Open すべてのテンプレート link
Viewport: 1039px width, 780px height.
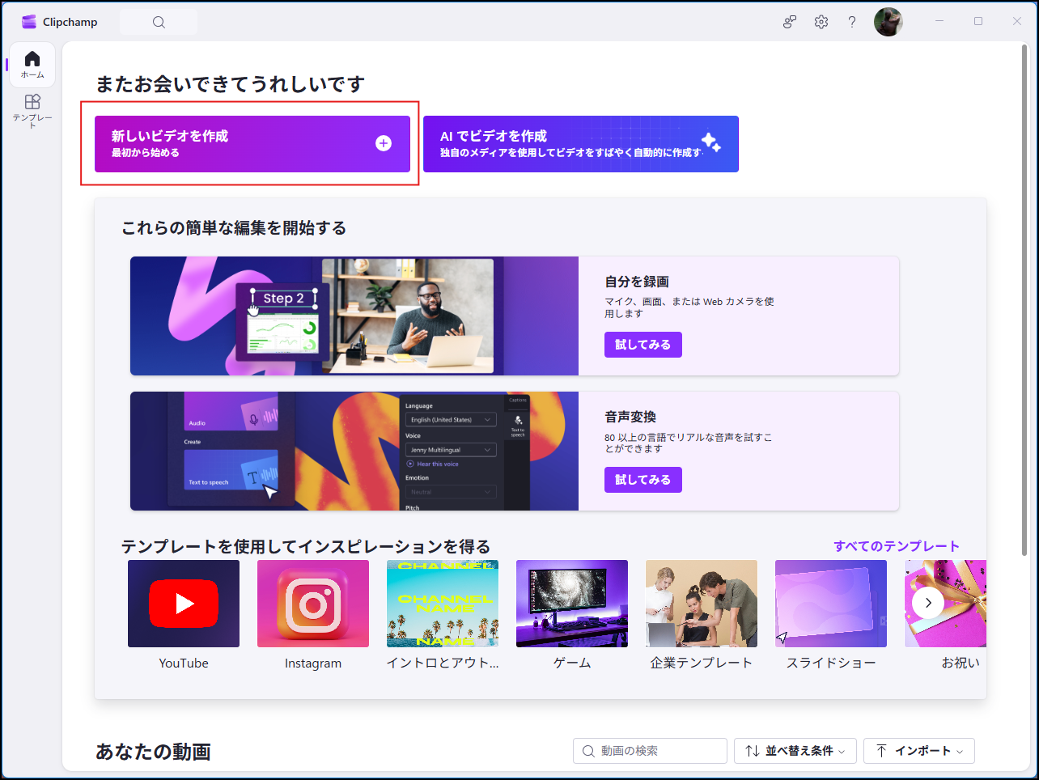pos(897,546)
